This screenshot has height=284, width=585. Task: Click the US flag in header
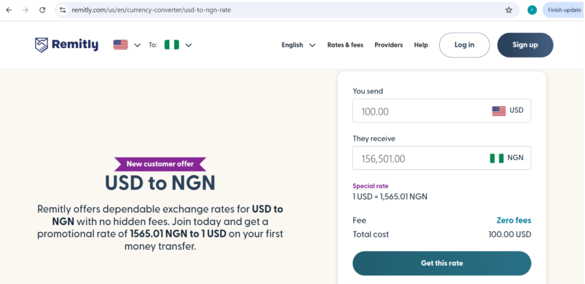tap(120, 45)
